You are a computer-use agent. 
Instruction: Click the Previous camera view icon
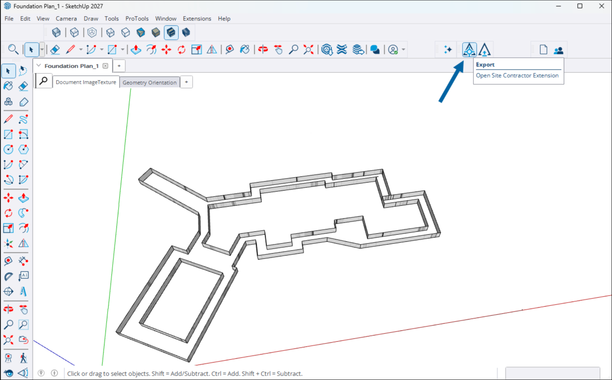pos(23,340)
